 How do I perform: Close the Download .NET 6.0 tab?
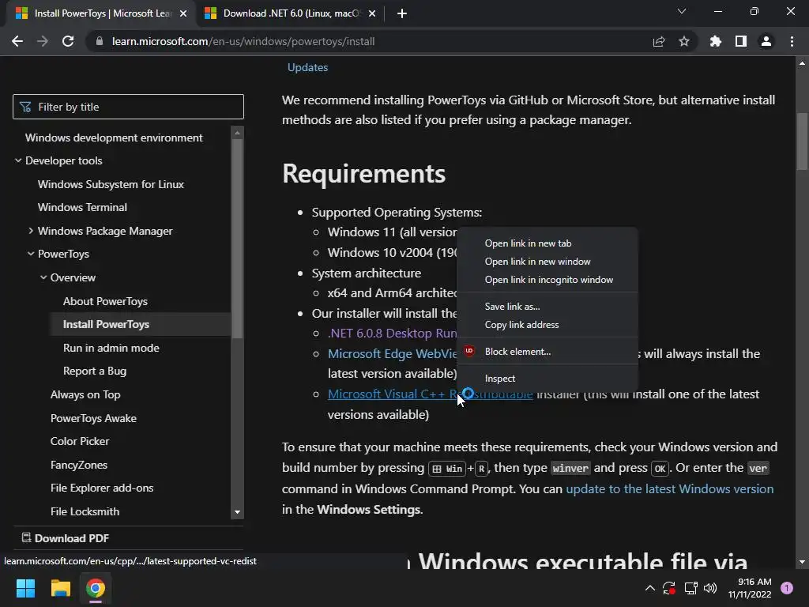(372, 13)
